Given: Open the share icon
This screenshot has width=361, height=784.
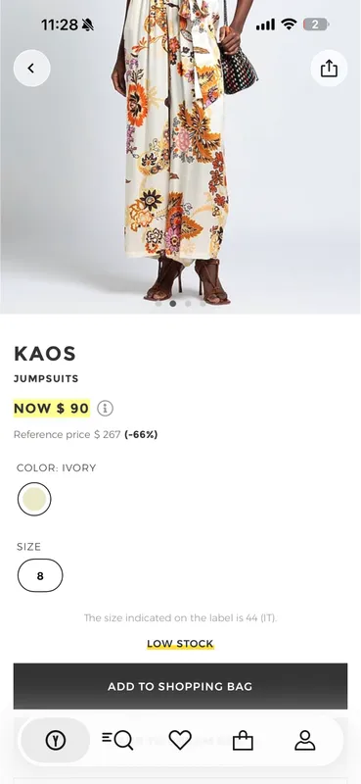Looking at the screenshot, I should click(x=329, y=68).
